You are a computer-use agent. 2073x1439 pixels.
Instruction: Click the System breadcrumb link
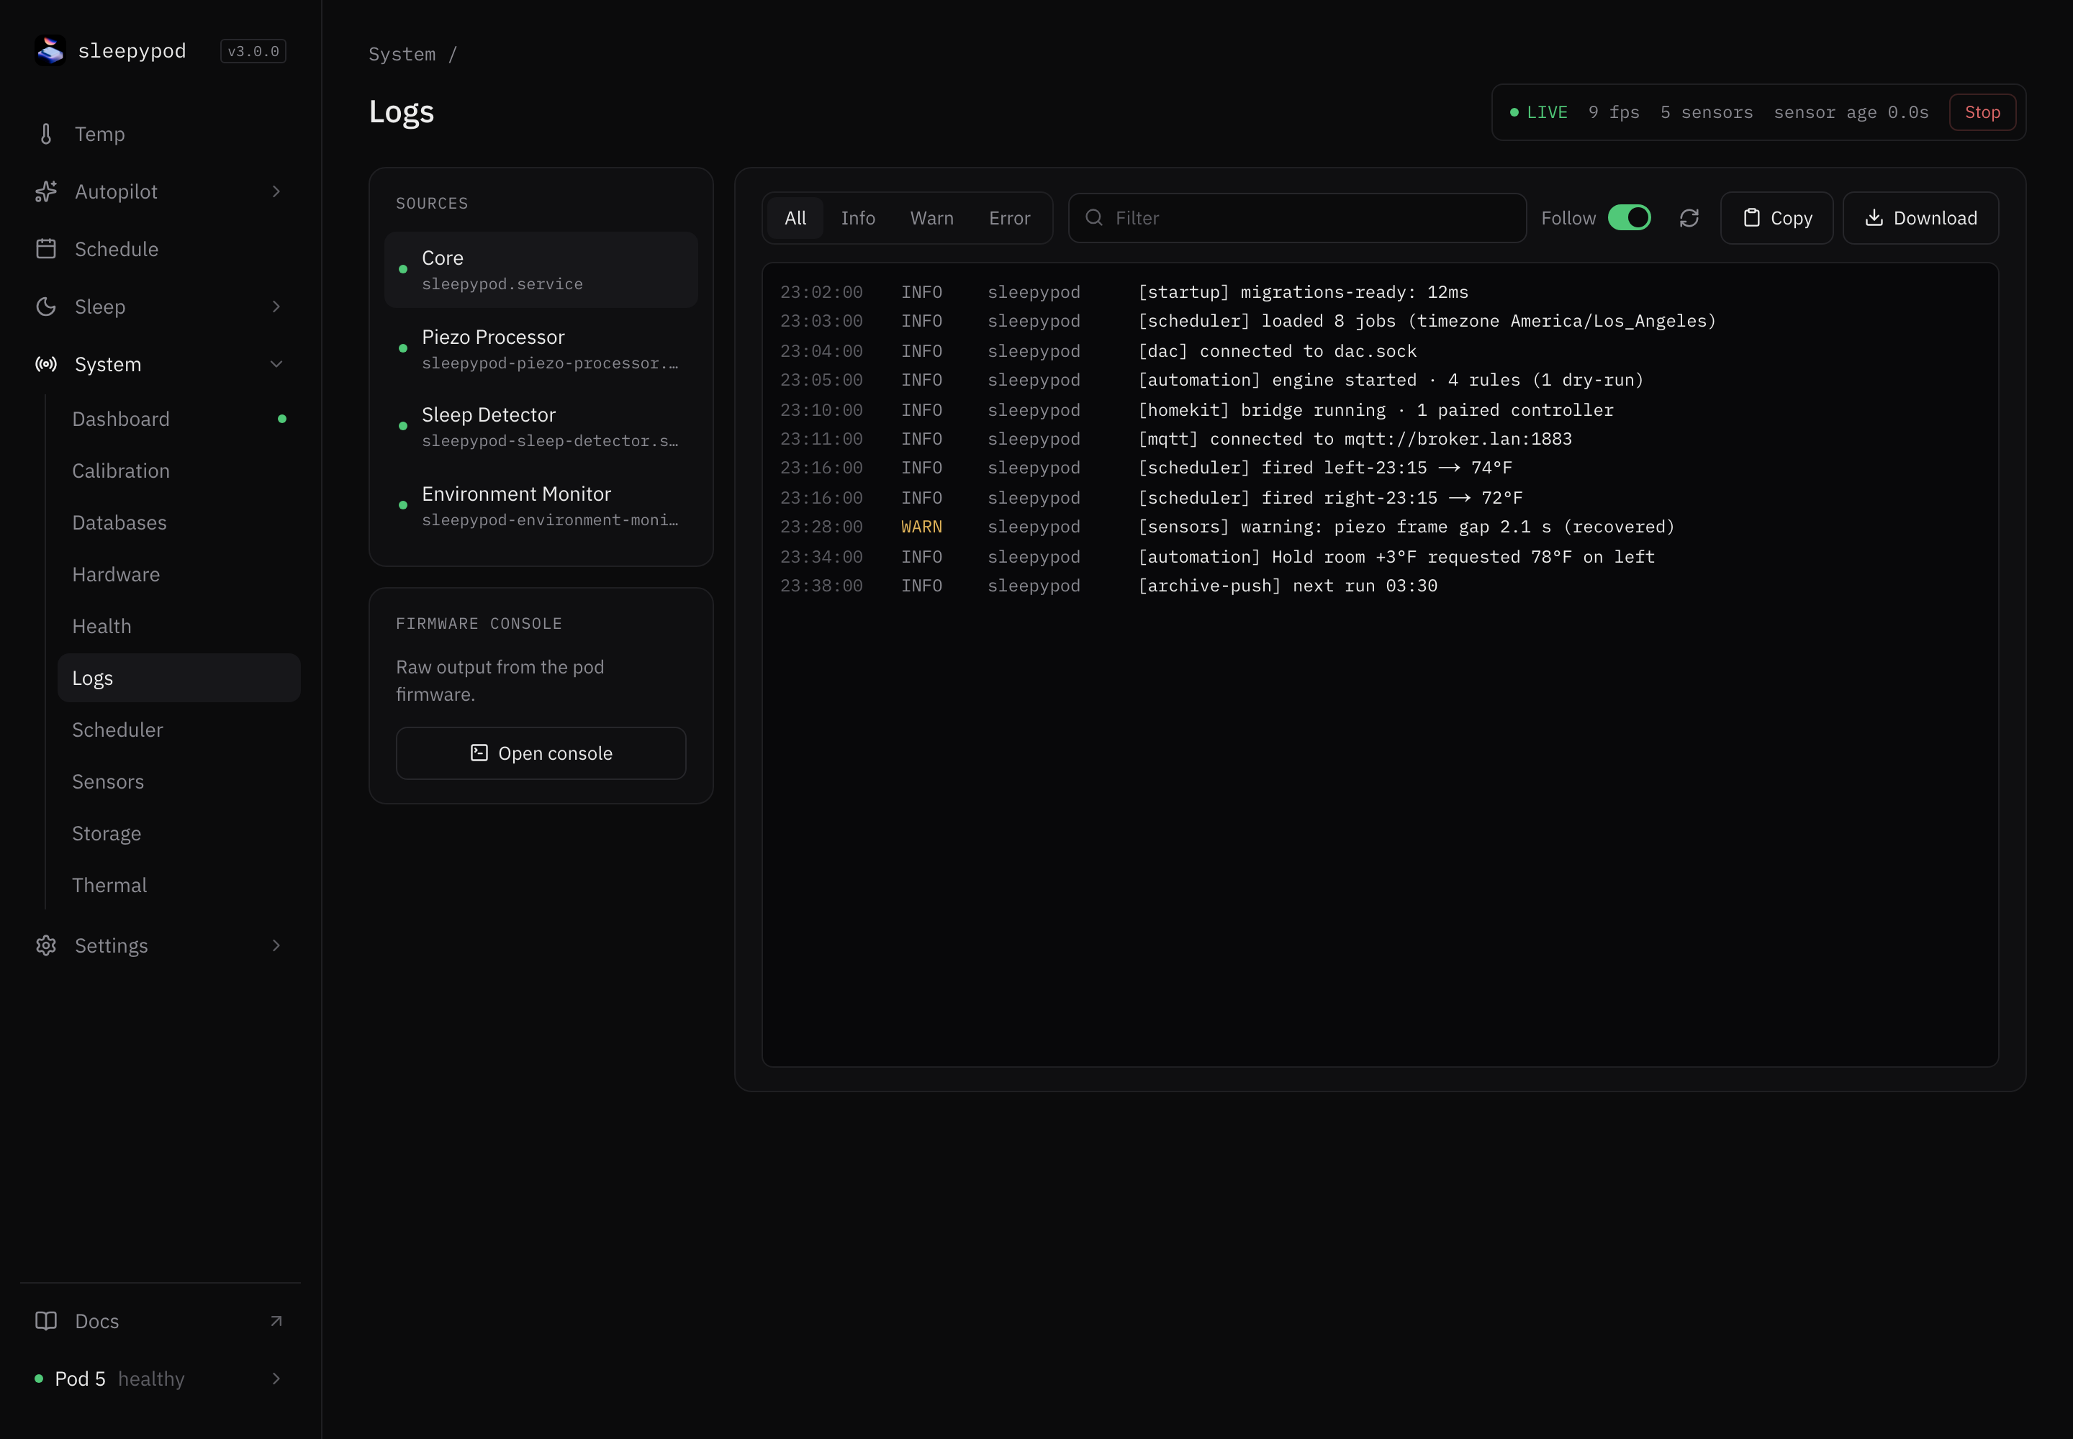point(402,54)
